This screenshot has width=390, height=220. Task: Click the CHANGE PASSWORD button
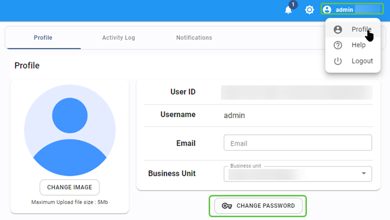tap(258, 206)
